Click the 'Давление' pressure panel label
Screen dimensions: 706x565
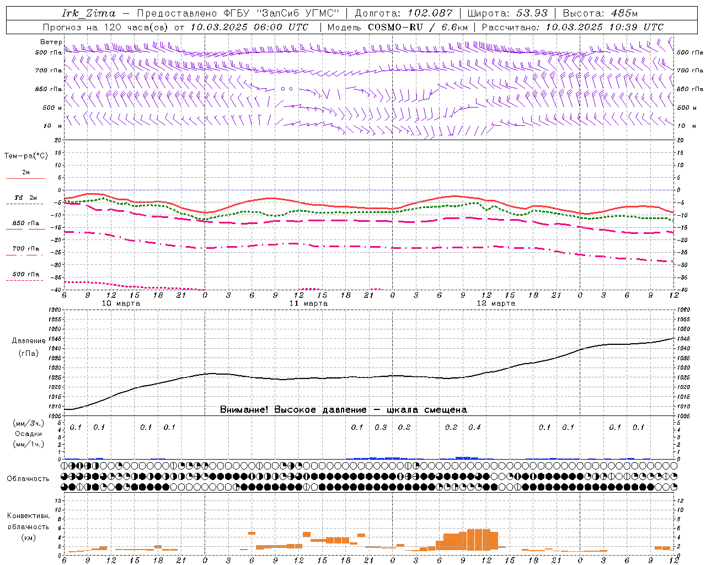coord(29,340)
